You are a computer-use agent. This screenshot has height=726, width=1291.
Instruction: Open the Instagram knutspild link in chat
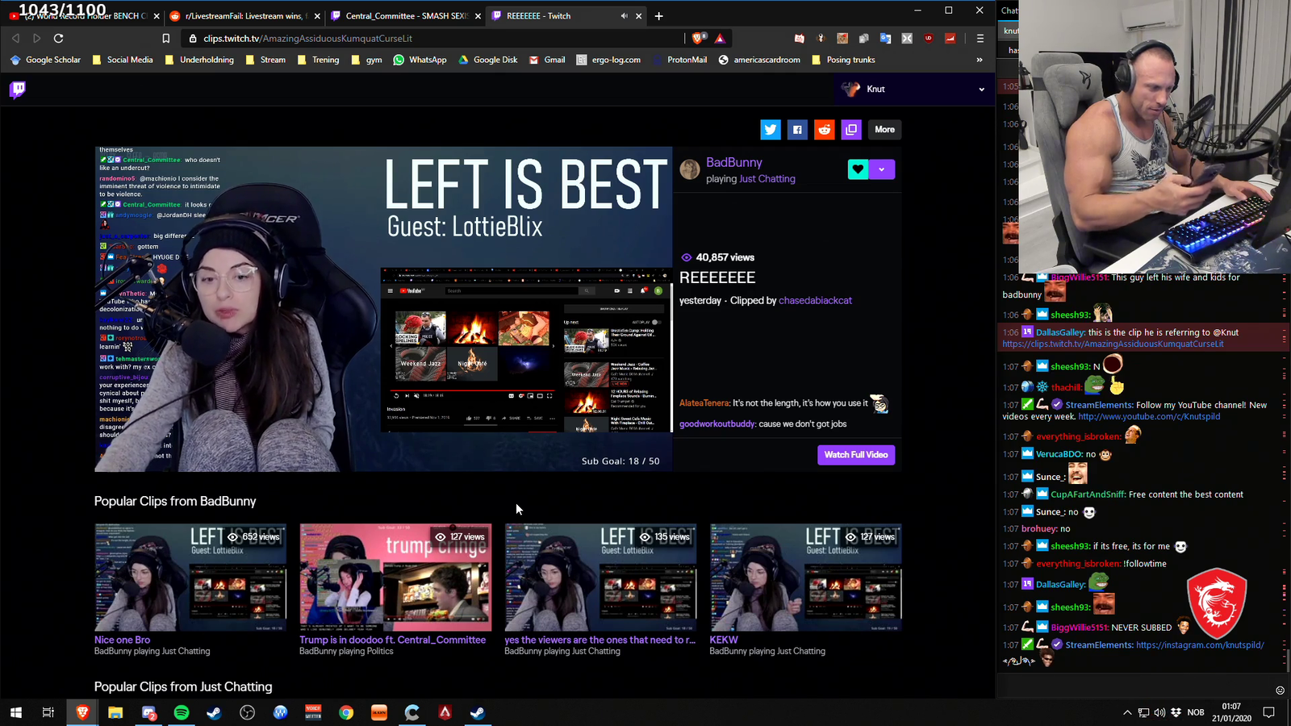coord(1200,645)
